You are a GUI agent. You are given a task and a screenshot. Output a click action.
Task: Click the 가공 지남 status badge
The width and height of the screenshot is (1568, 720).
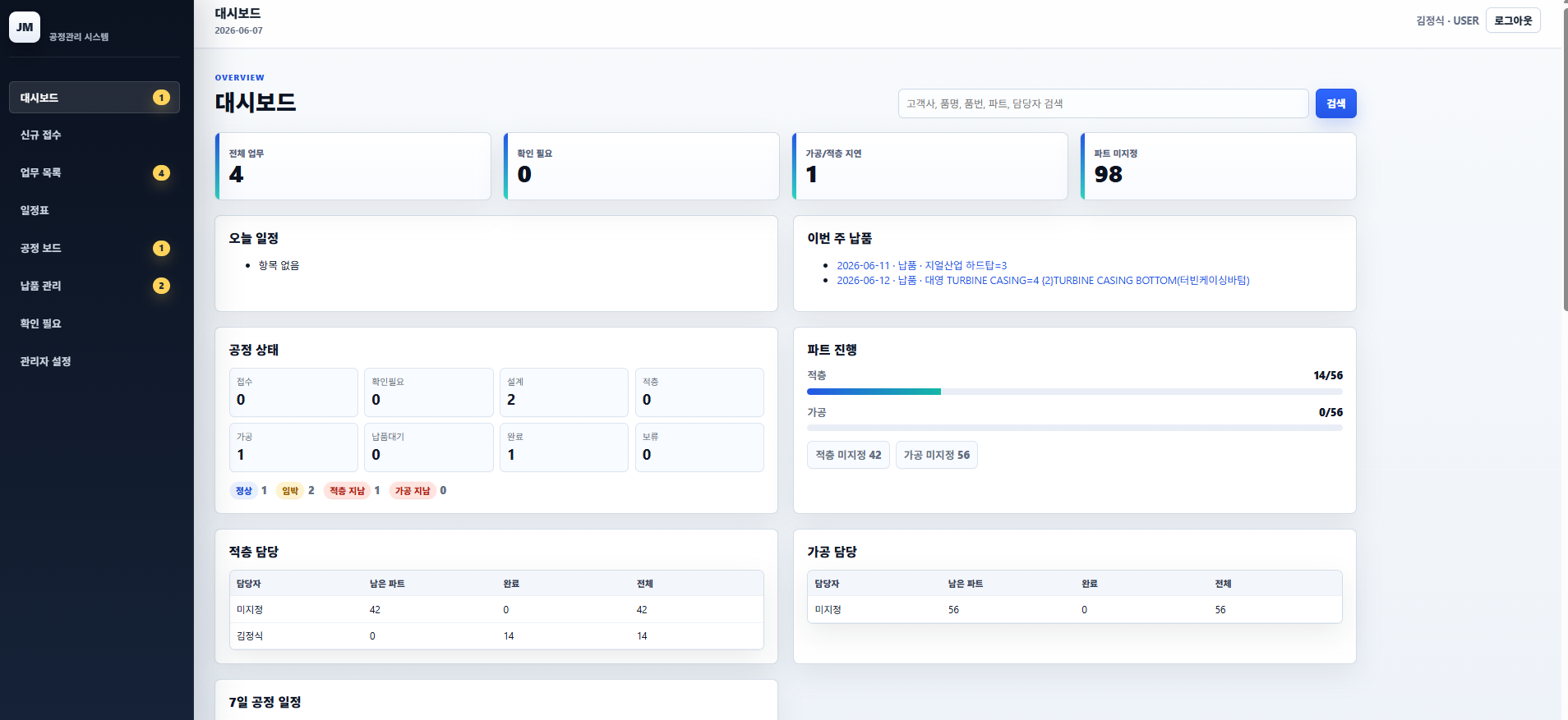[x=413, y=491]
